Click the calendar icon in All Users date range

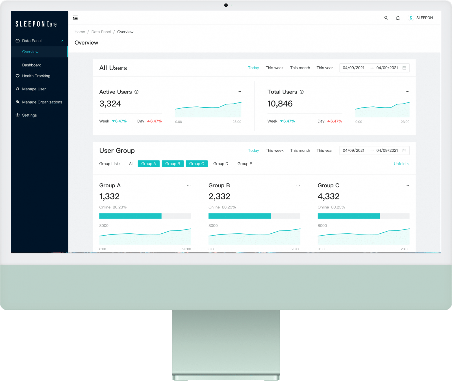[404, 68]
